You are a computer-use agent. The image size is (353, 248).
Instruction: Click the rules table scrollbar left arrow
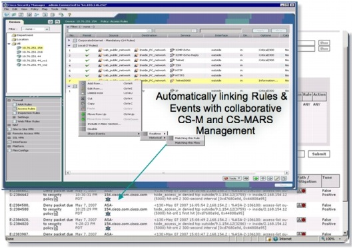[68, 173]
